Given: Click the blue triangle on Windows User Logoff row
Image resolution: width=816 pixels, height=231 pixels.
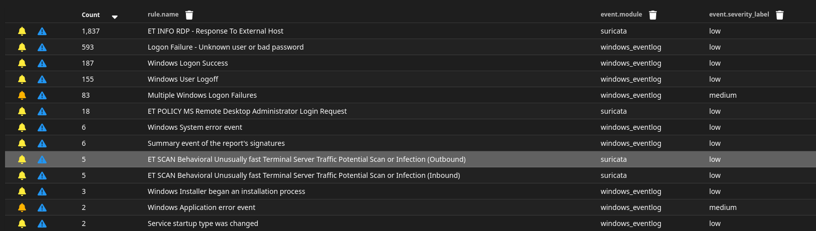Looking at the screenshot, I should coord(42,79).
